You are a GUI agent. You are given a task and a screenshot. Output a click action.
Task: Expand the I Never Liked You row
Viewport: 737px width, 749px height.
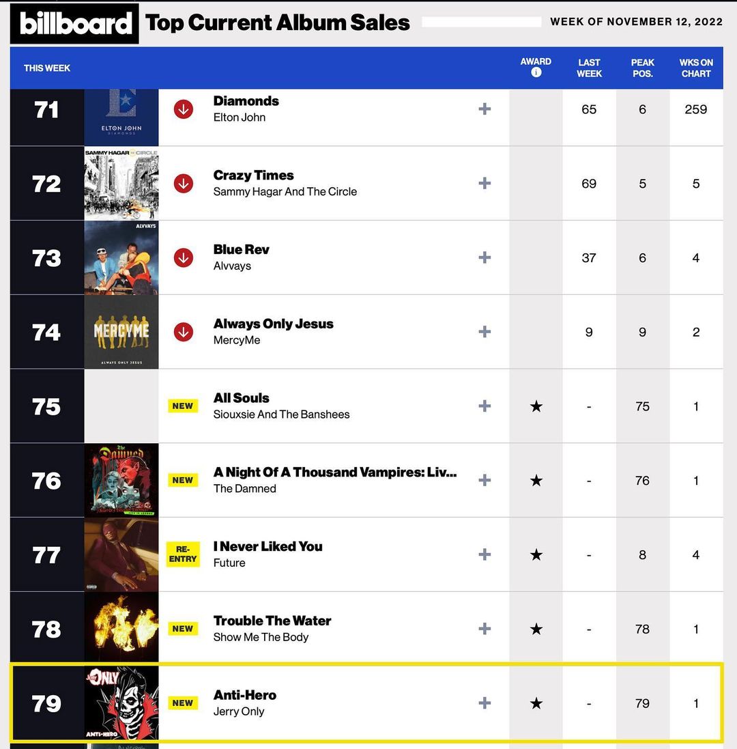(x=485, y=554)
